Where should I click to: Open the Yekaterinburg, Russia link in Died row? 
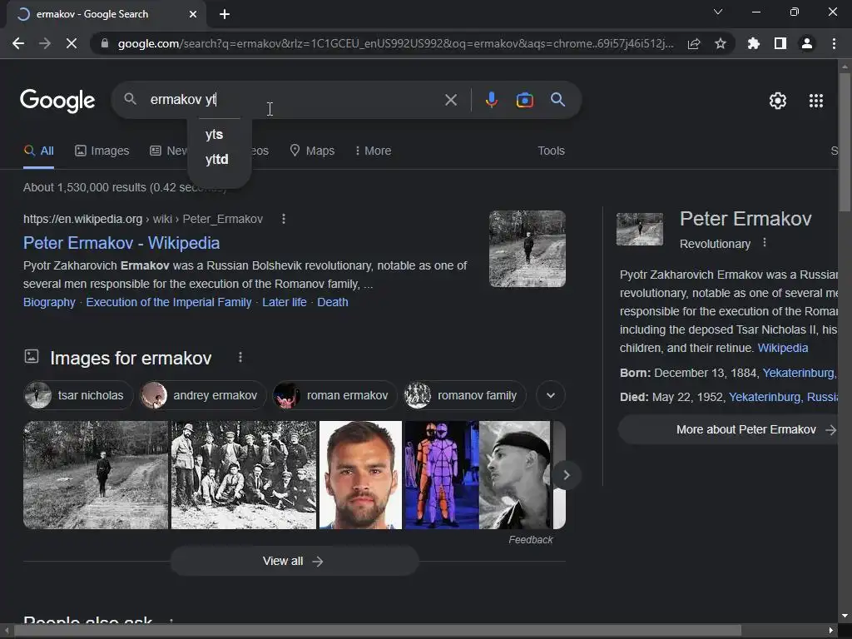(x=783, y=397)
